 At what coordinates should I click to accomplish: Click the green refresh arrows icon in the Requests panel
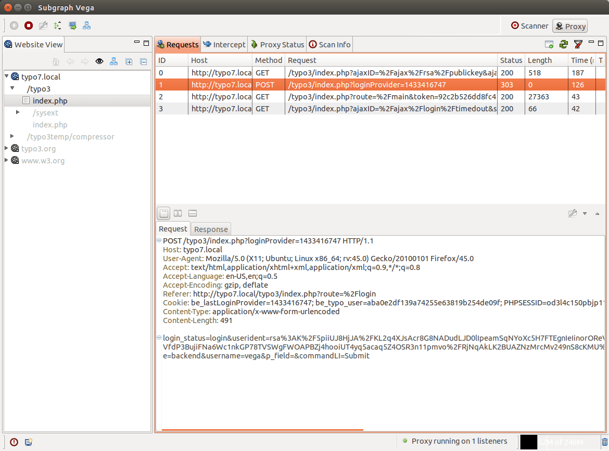click(564, 45)
